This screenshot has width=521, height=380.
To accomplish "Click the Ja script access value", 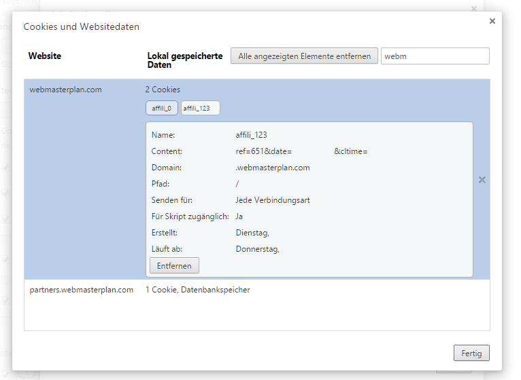I will (x=239, y=216).
